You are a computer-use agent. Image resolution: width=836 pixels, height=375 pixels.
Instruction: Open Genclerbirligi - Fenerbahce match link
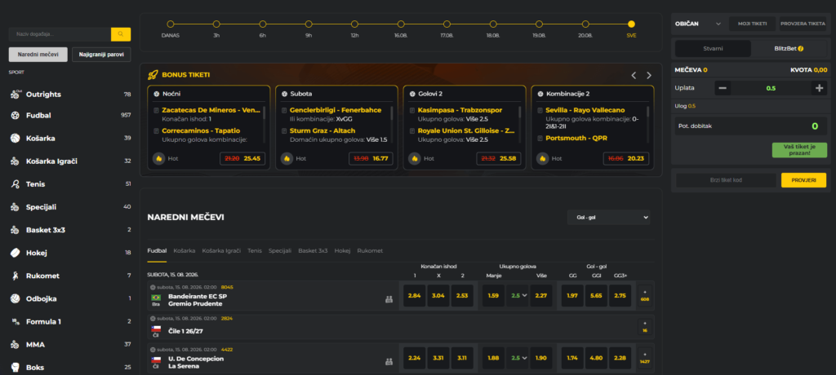click(x=336, y=110)
